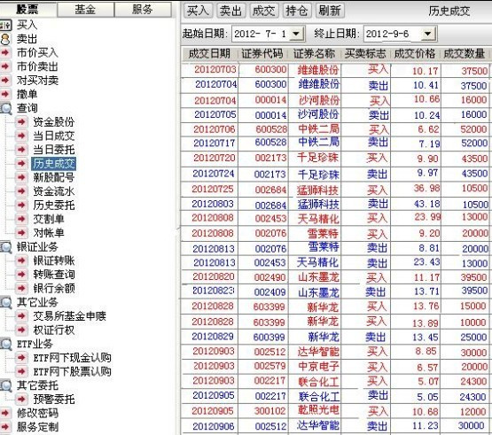Click the 刷新 button

click(330, 11)
